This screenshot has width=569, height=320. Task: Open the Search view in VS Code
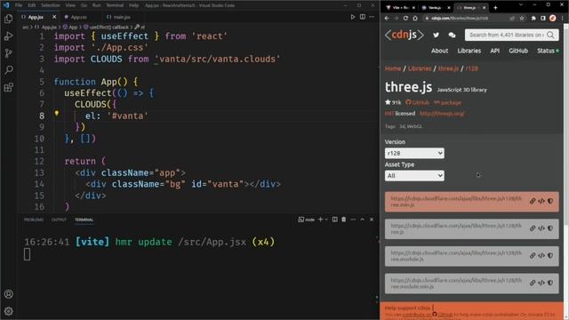(8, 69)
